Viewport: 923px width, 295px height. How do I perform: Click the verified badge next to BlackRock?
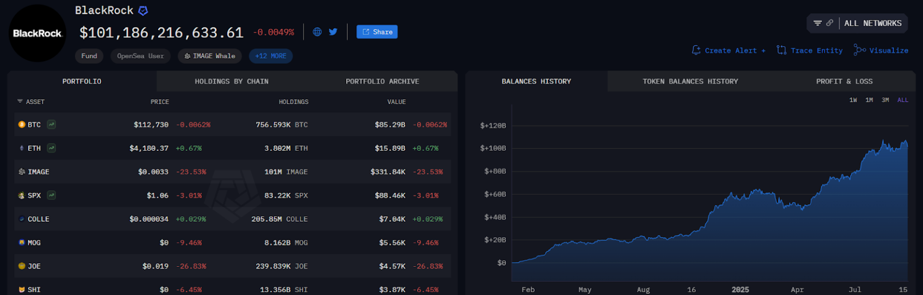point(143,11)
